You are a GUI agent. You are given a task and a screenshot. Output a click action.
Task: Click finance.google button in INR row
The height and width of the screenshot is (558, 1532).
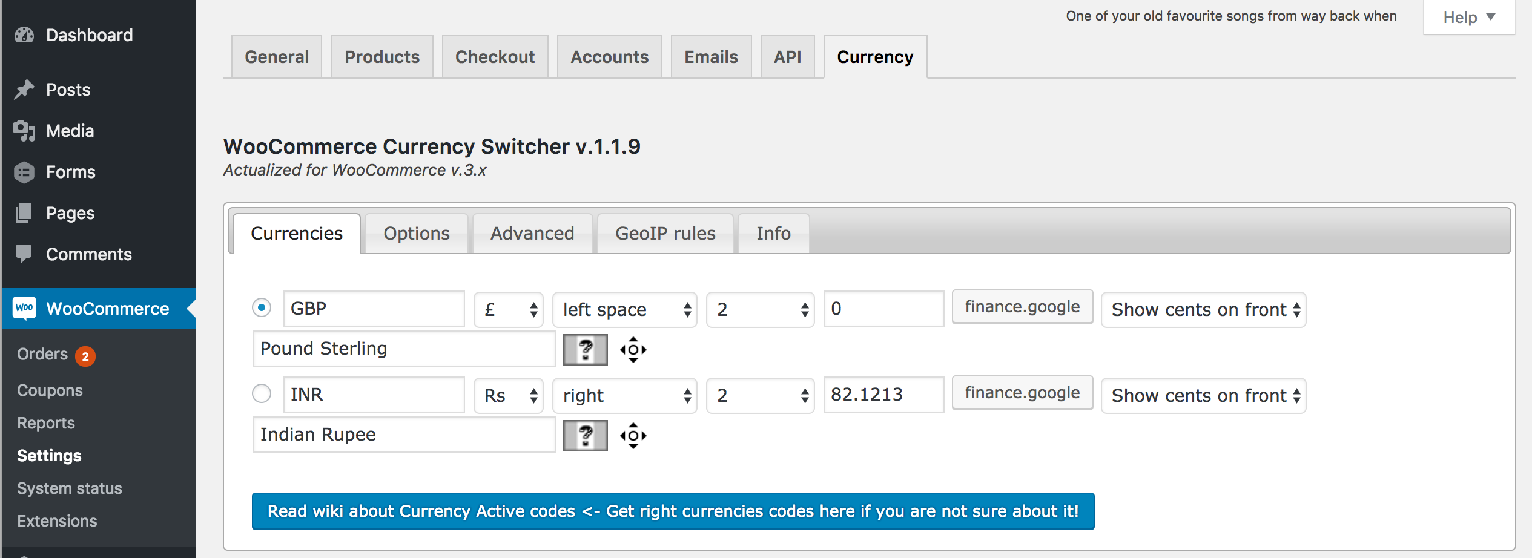pos(1022,393)
